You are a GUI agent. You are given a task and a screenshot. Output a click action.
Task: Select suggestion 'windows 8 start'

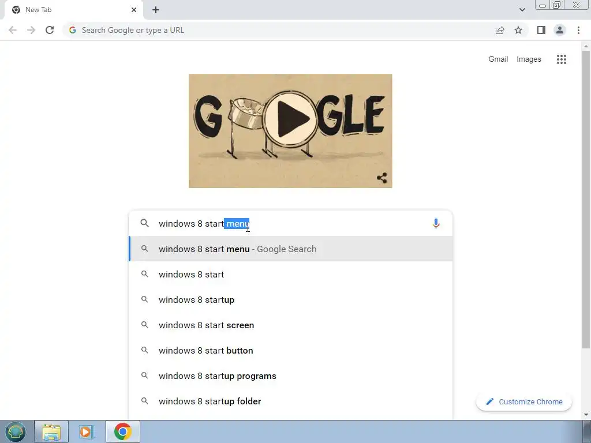[291, 274]
